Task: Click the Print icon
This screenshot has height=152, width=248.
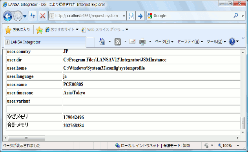Action: 142,42
